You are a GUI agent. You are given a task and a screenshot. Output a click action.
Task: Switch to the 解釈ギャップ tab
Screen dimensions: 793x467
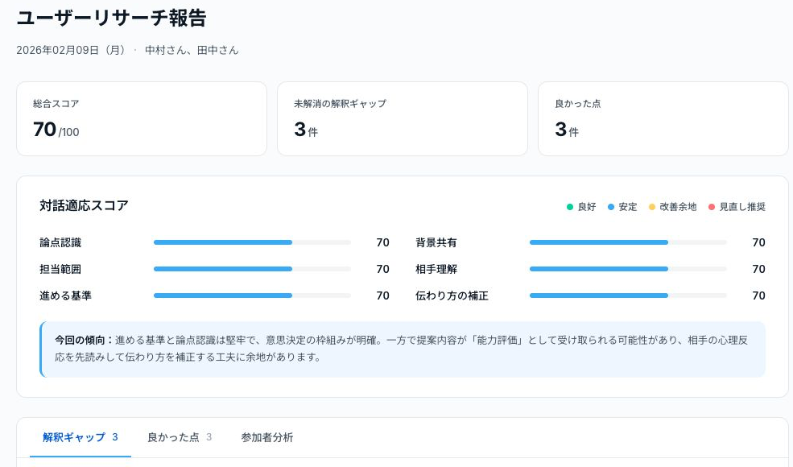(81, 438)
